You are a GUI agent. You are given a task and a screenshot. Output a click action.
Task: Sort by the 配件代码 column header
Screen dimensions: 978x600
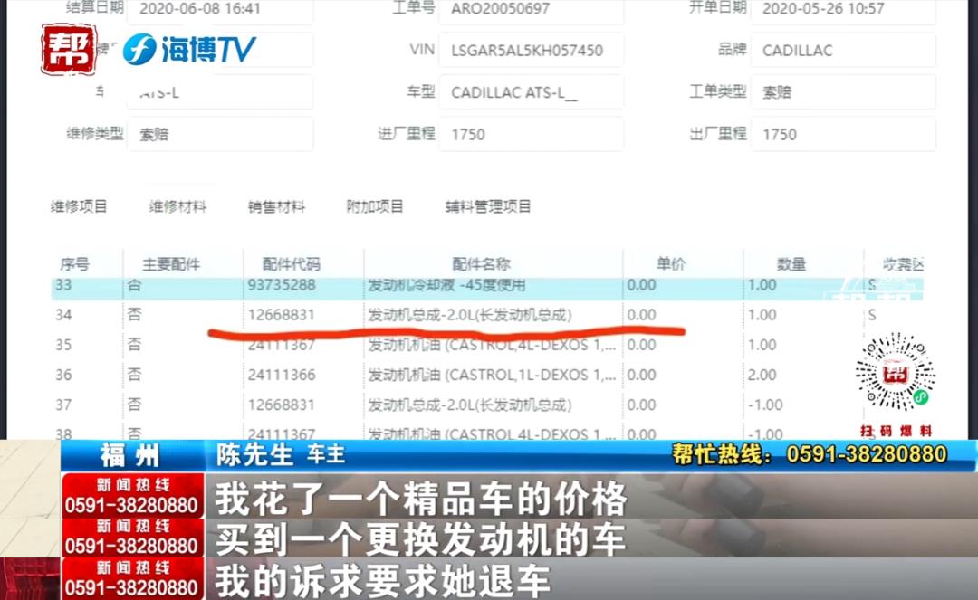pos(292,264)
